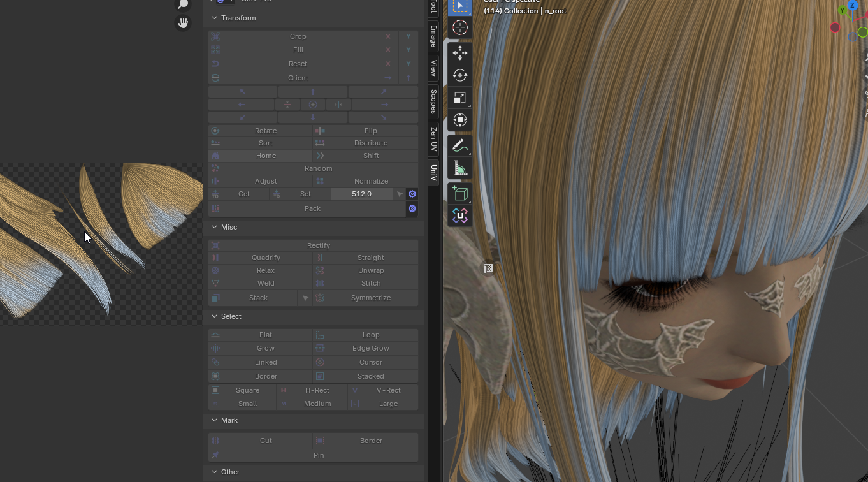Switch to the Zen UV sidebar tab
Viewport: 868px width, 482px height.
[x=433, y=139]
